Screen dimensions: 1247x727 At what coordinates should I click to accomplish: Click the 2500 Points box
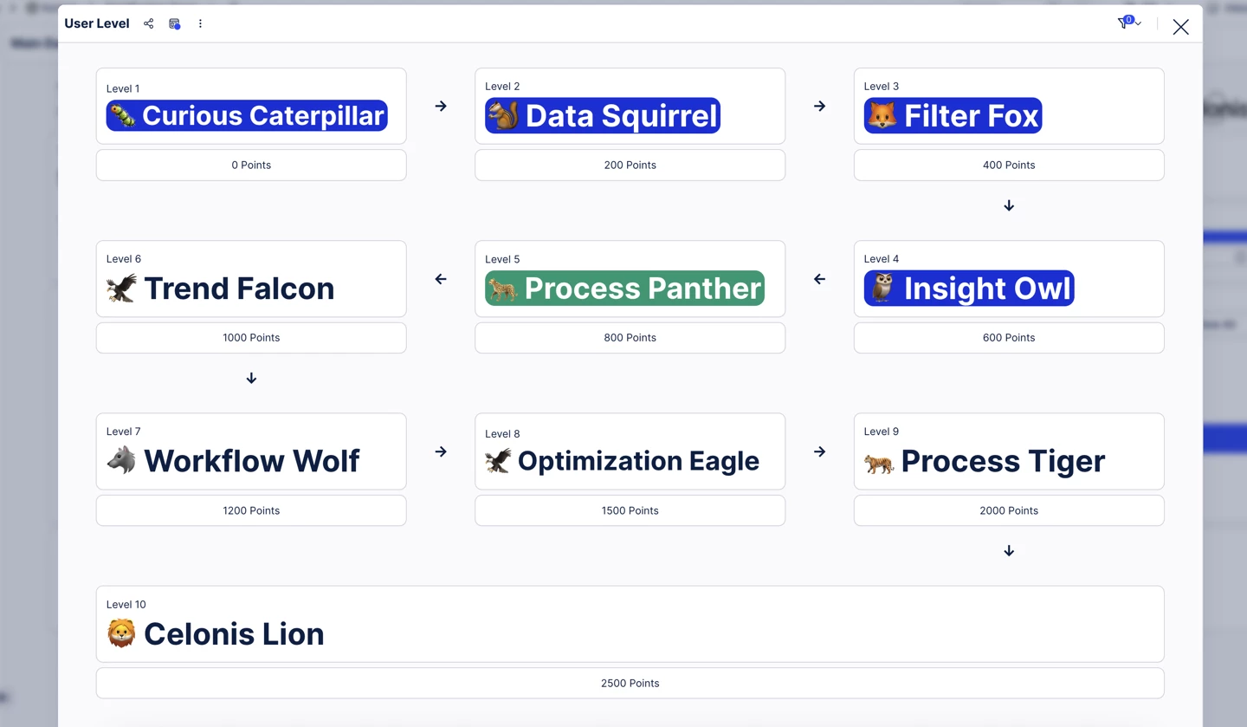point(630,684)
